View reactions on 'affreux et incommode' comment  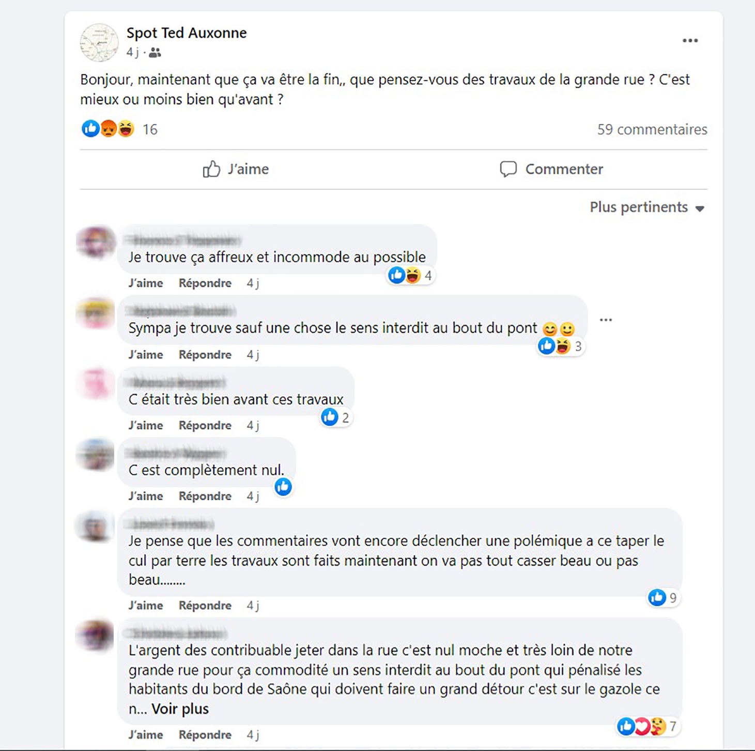click(410, 275)
